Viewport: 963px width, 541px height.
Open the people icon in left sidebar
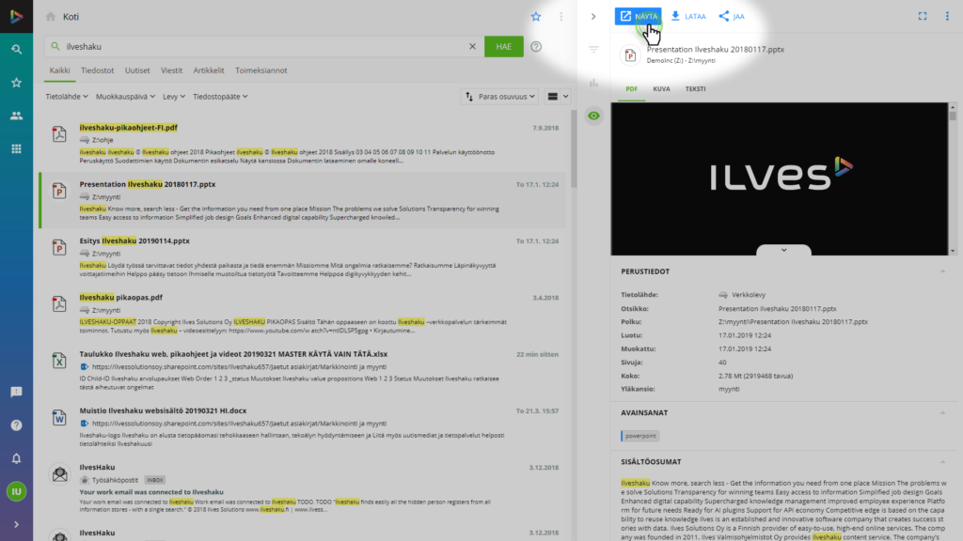pyautogui.click(x=17, y=116)
